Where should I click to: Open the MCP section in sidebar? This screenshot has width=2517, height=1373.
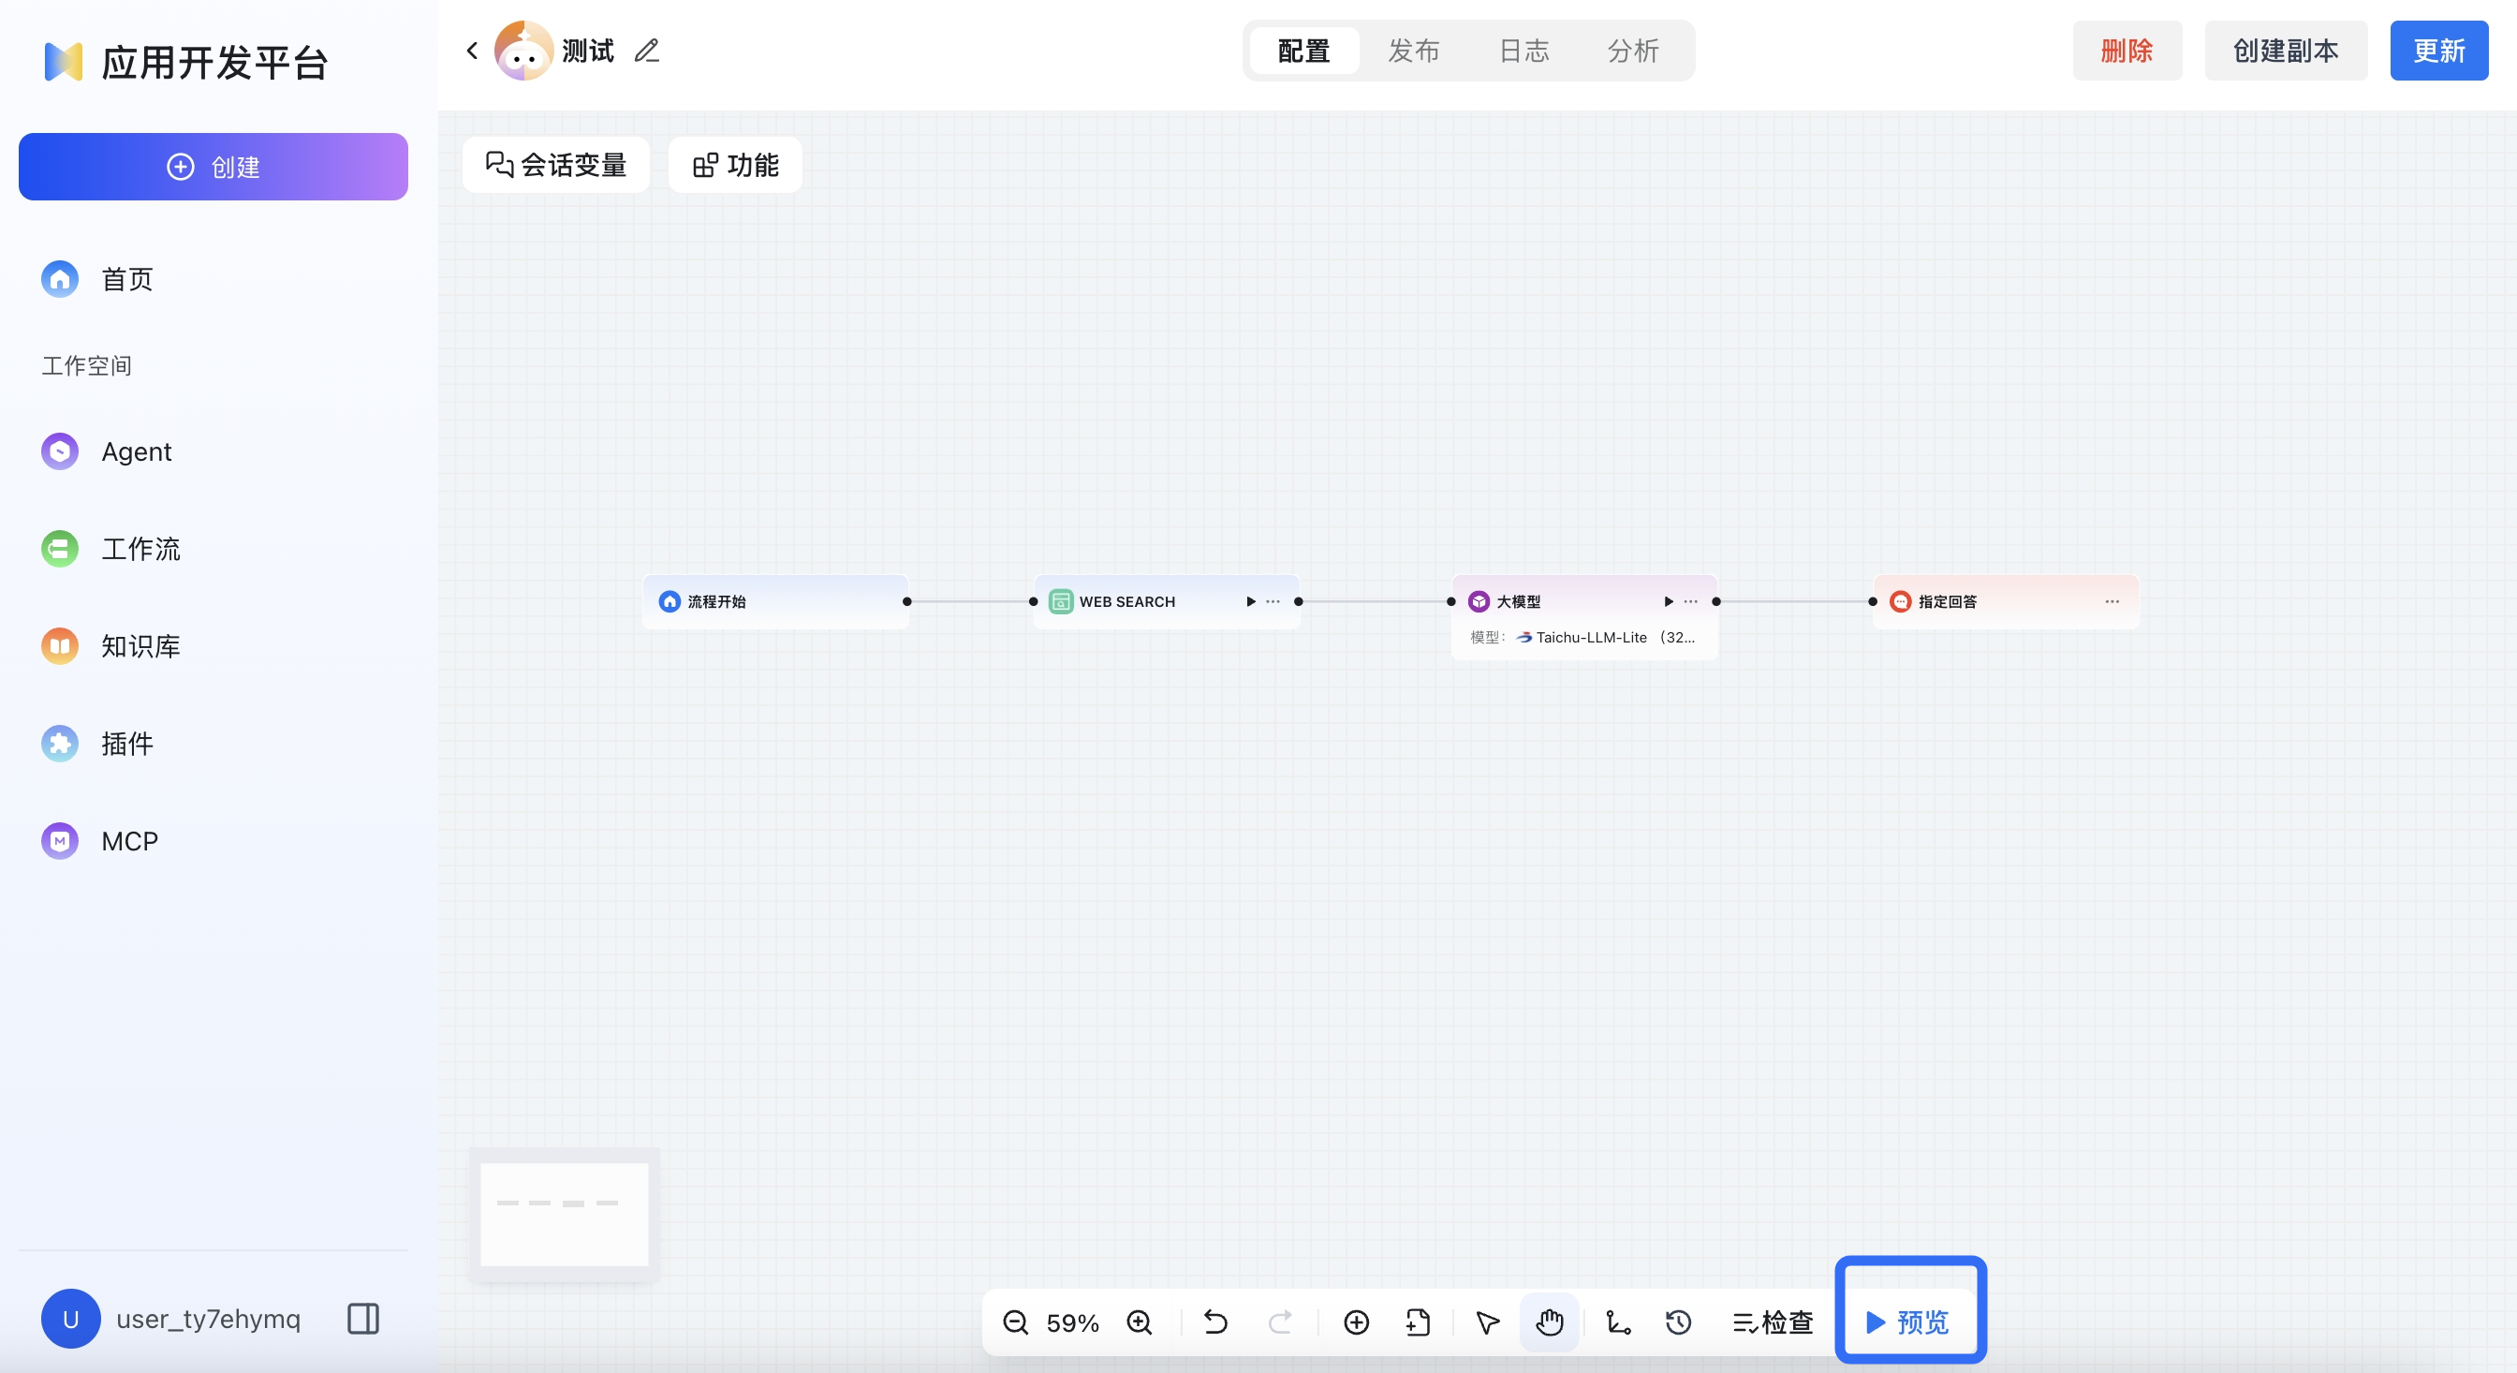(128, 840)
